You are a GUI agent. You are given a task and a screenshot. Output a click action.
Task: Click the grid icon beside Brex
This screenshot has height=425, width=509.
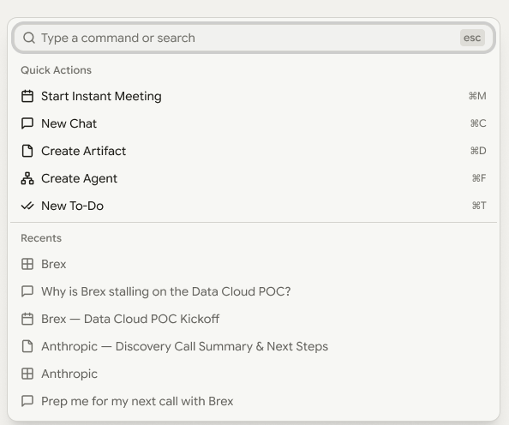[27, 264]
